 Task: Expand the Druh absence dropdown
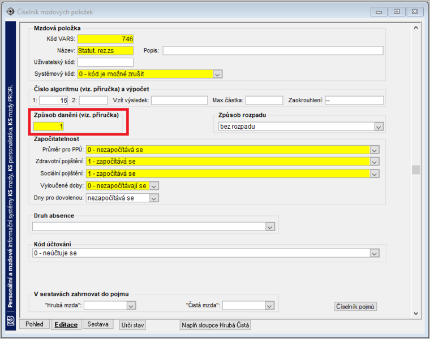pyautogui.click(x=270, y=227)
